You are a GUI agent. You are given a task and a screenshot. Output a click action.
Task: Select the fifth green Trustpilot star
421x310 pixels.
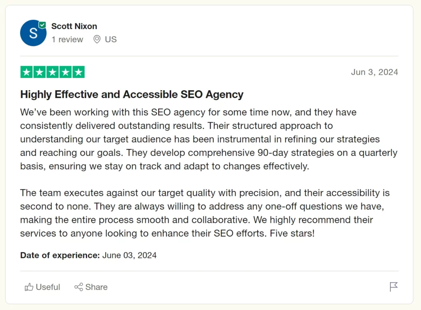click(x=79, y=72)
